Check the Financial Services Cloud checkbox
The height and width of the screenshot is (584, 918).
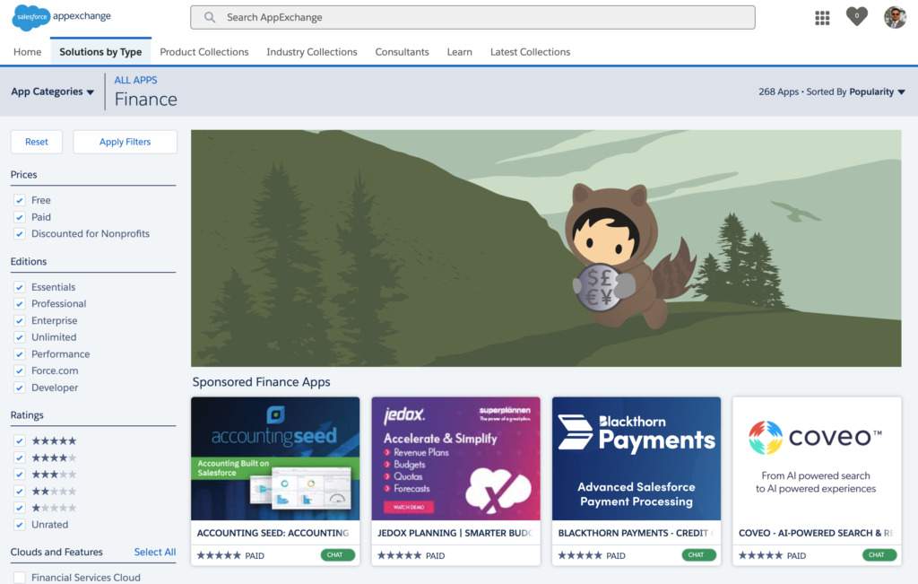(20, 578)
